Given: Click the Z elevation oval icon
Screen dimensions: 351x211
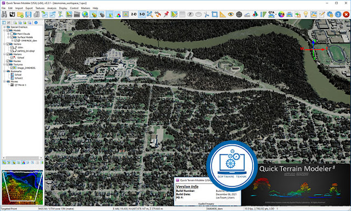Looking at the screenshot, I should 190,14.
